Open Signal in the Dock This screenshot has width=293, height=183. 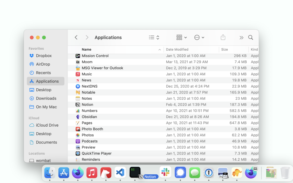(180, 172)
